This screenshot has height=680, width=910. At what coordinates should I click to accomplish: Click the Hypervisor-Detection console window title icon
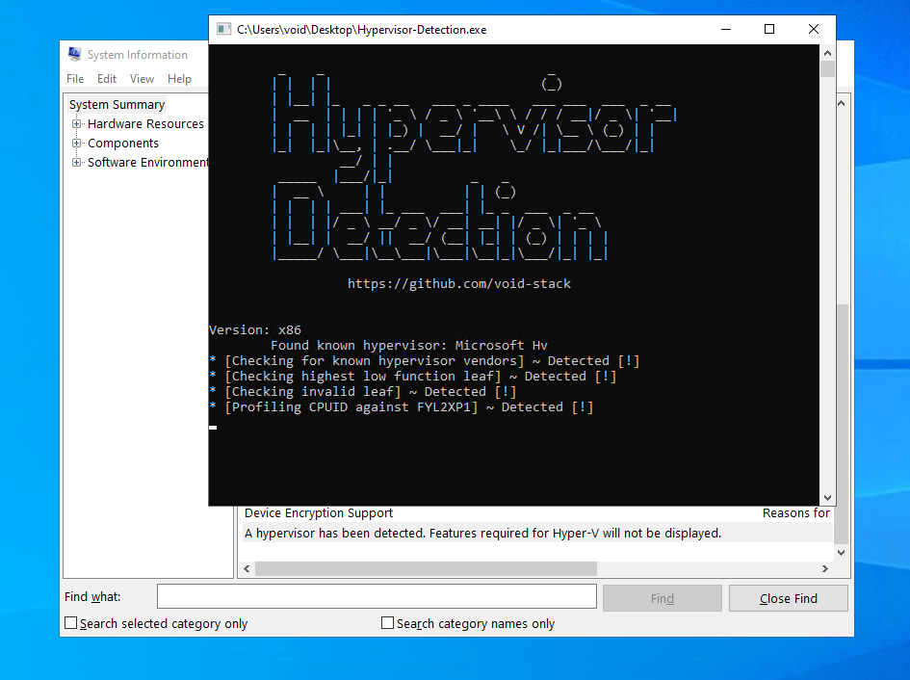(223, 30)
